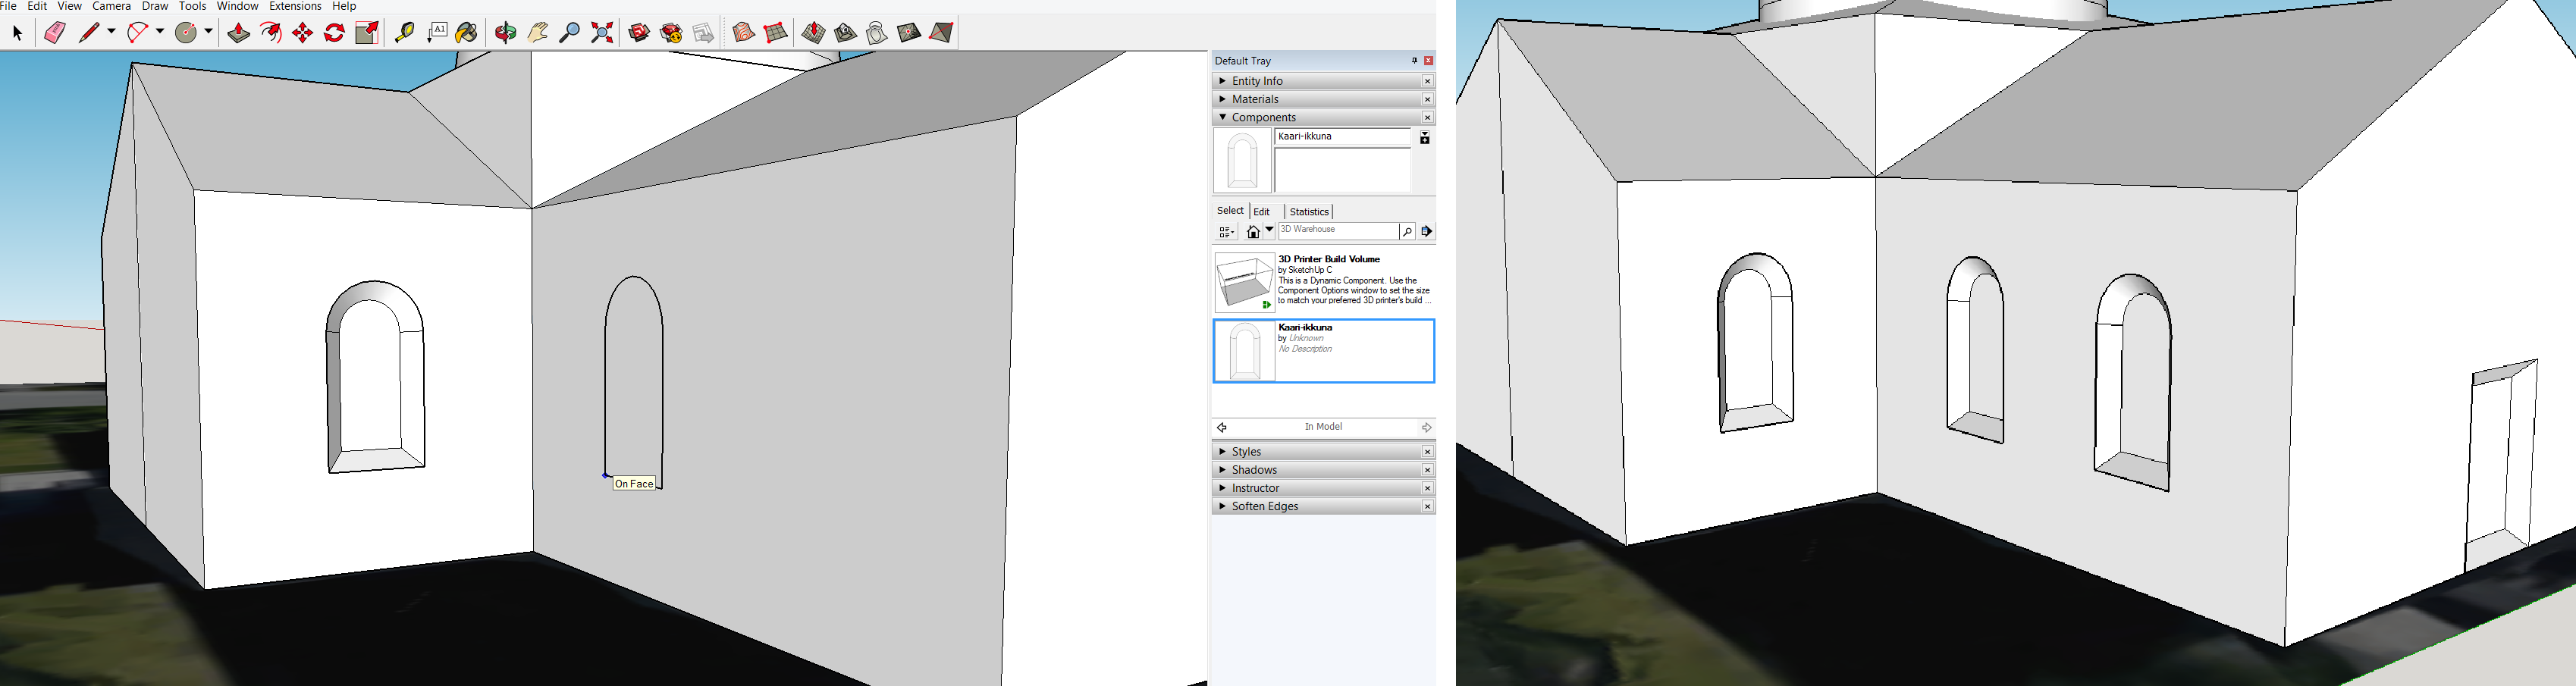Switch to the Statistics tab
Image resolution: width=2576 pixels, height=686 pixels.
coord(1308,212)
